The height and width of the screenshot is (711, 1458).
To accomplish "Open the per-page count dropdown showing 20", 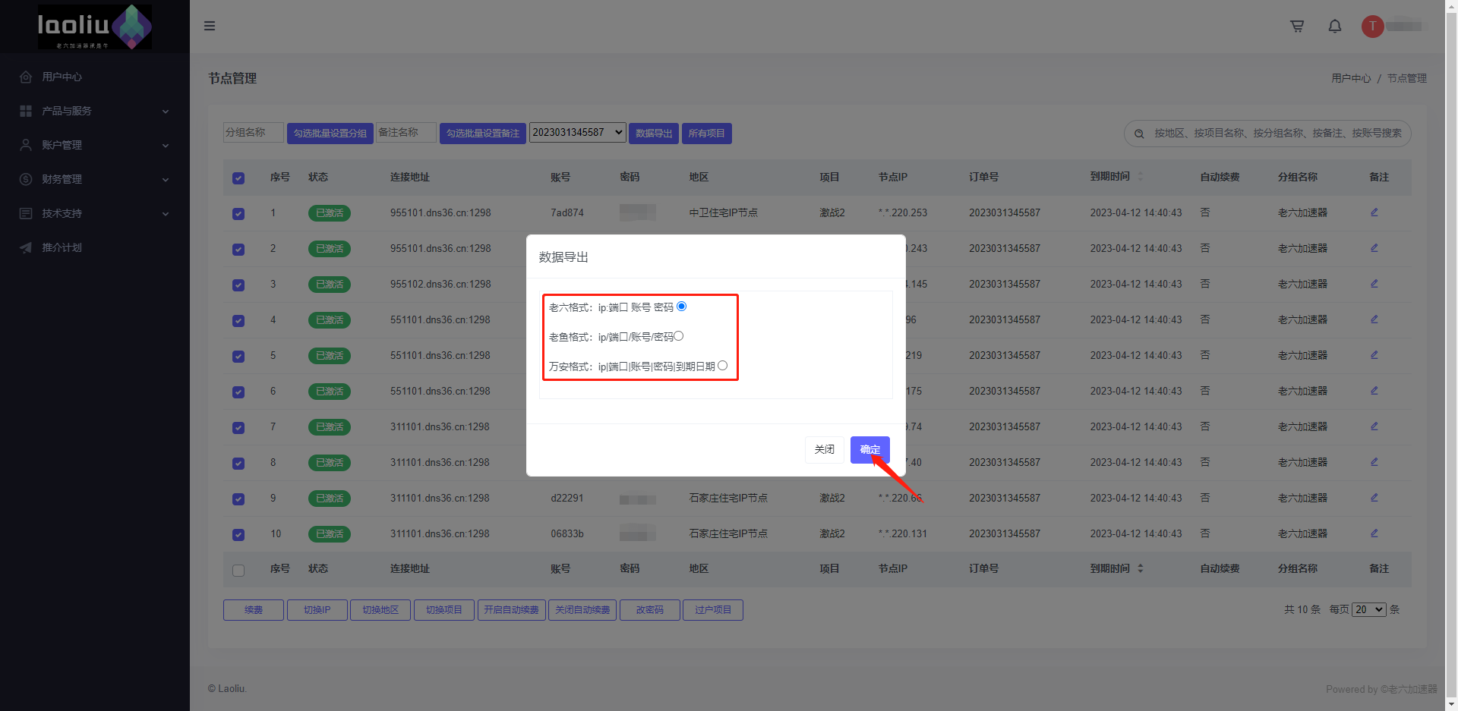I will point(1368,610).
